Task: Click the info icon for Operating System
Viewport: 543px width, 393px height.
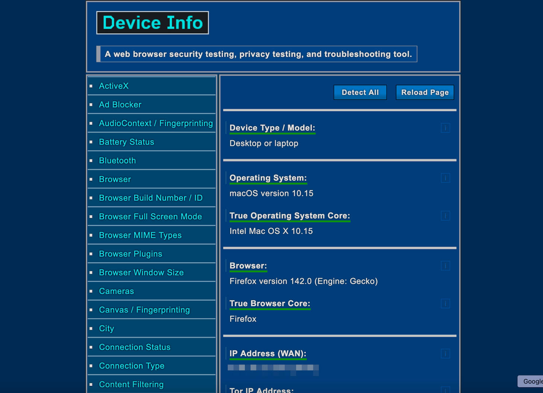Action: tap(445, 178)
